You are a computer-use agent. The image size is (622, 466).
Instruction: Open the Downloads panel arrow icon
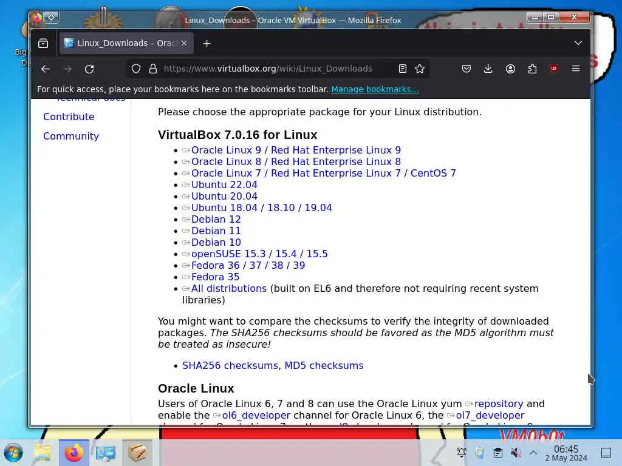[x=488, y=69]
